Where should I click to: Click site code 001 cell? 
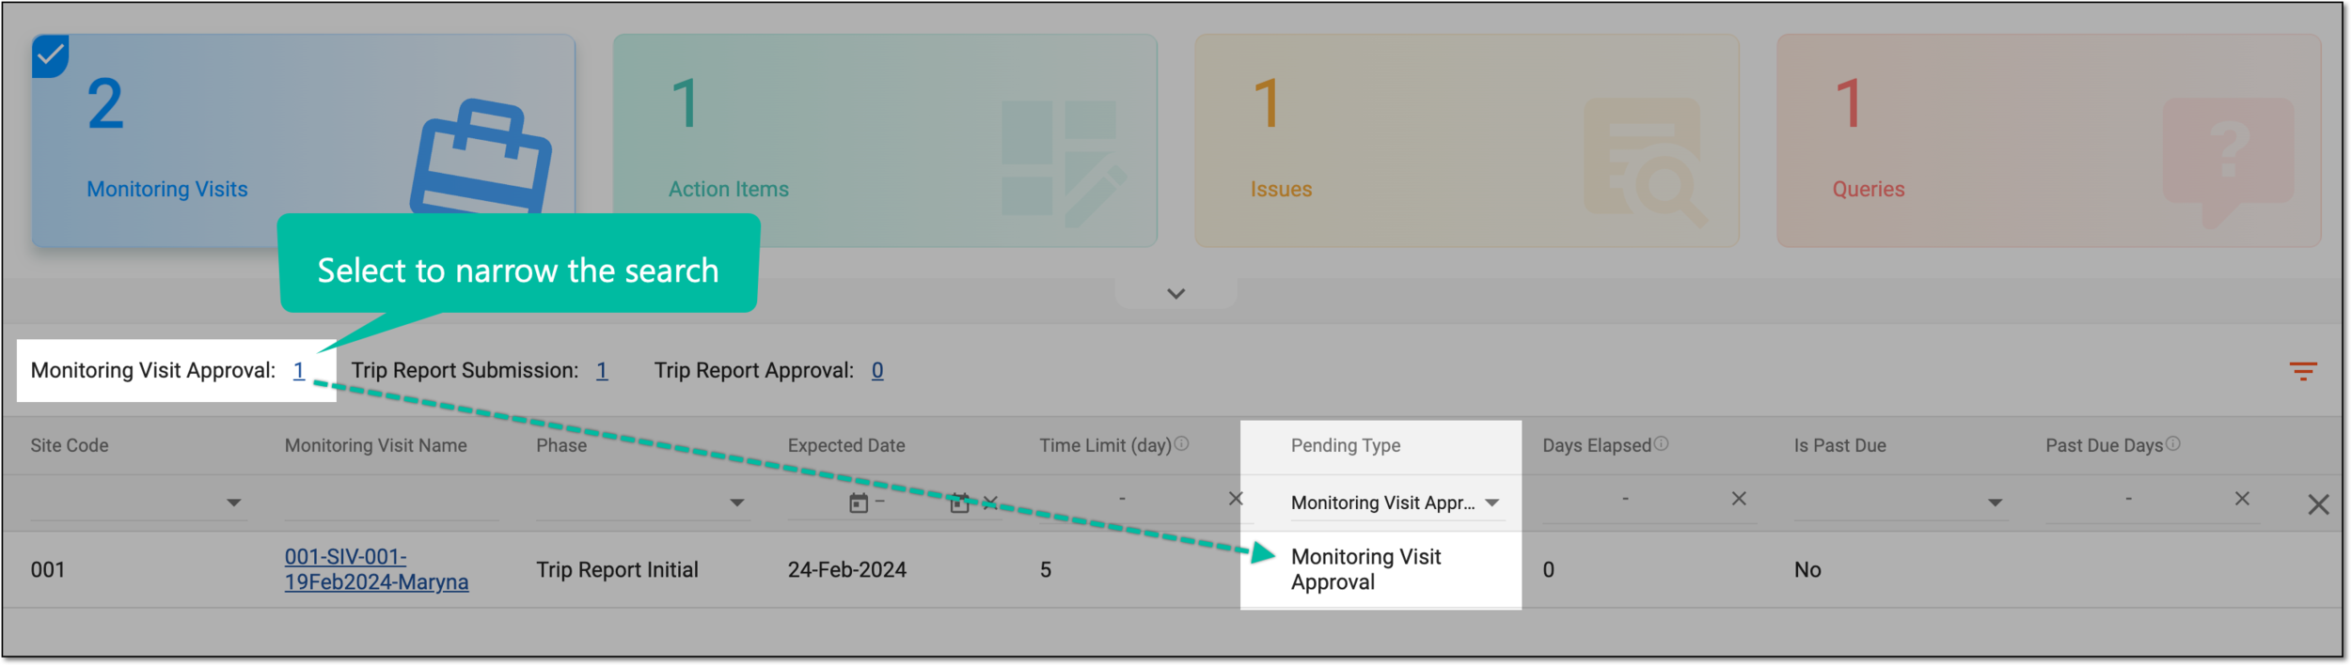(x=48, y=570)
